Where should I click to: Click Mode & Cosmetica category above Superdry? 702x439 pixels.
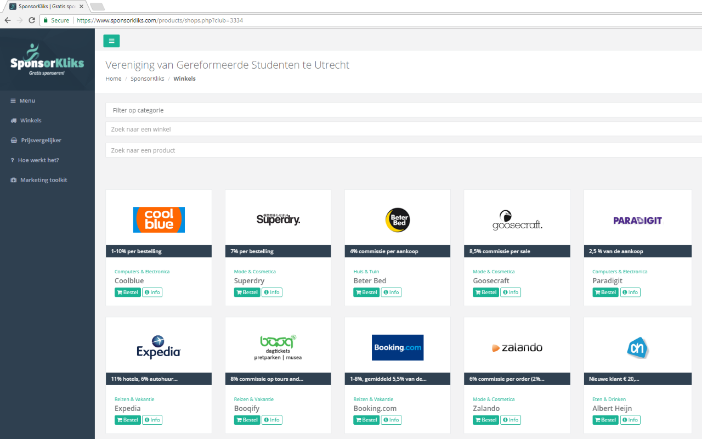255,272
